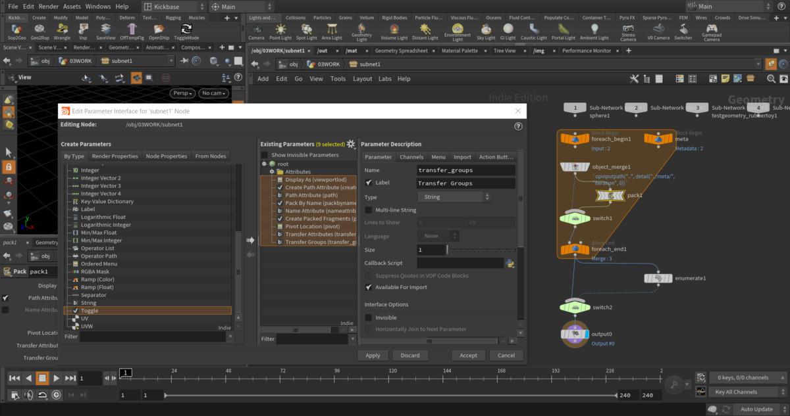Screen dimensions: 790x416
Task: Uncheck Available For Import
Action: [369, 287]
